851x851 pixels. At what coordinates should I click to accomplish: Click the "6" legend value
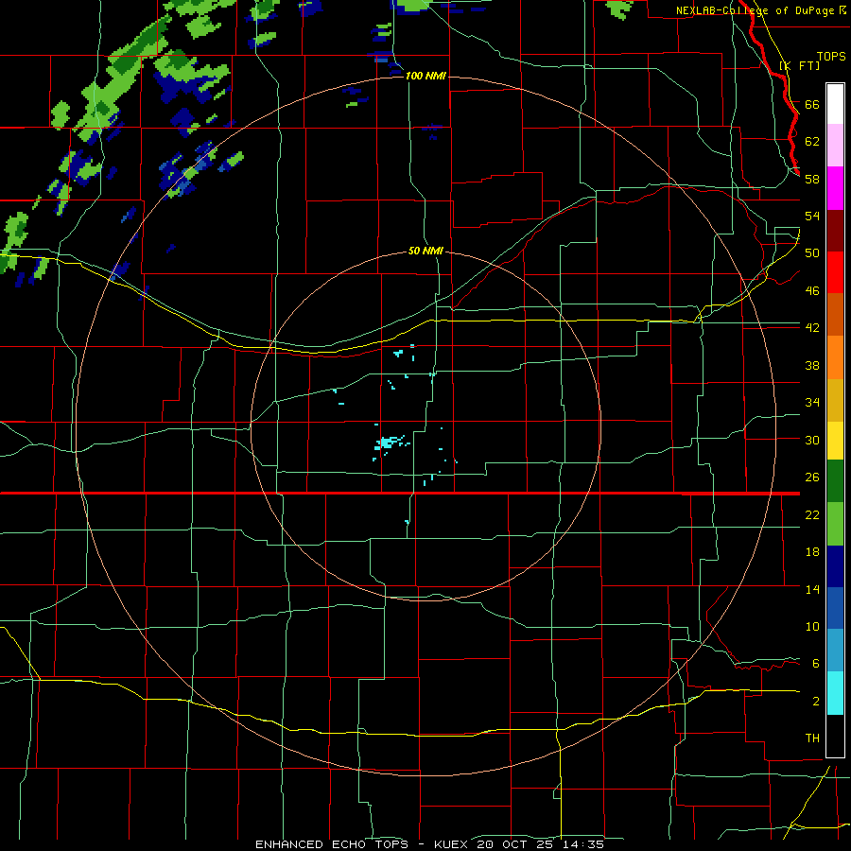pos(815,664)
